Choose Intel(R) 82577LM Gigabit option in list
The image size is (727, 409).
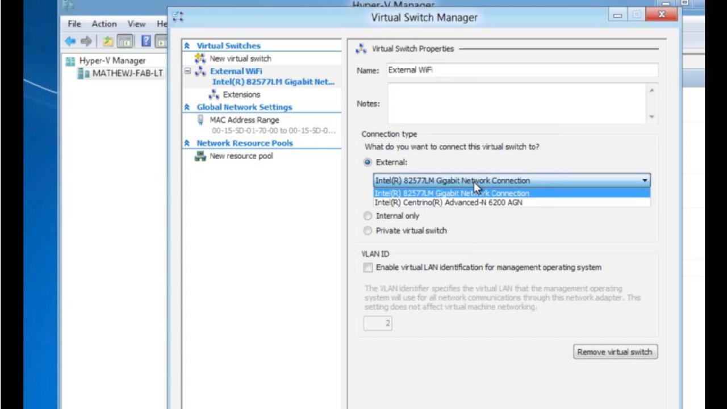[511, 193]
